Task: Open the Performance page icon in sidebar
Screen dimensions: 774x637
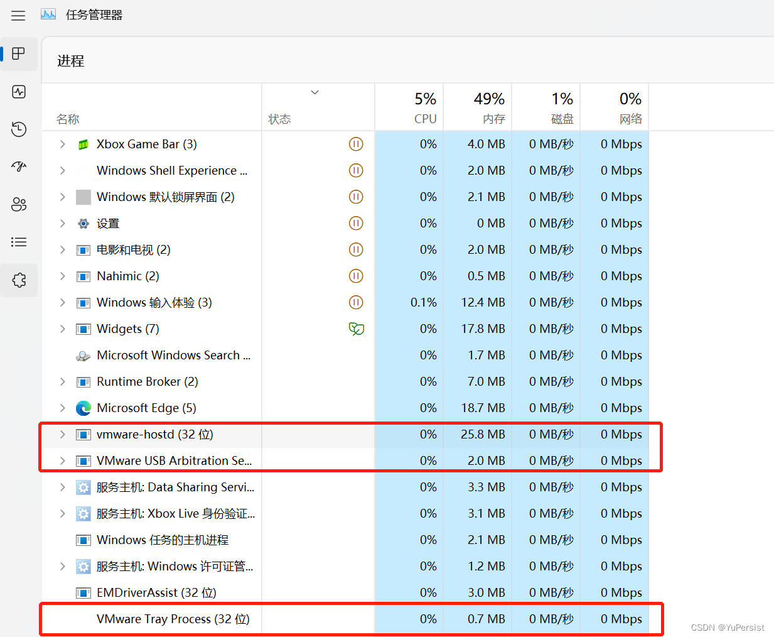Action: coord(19,92)
